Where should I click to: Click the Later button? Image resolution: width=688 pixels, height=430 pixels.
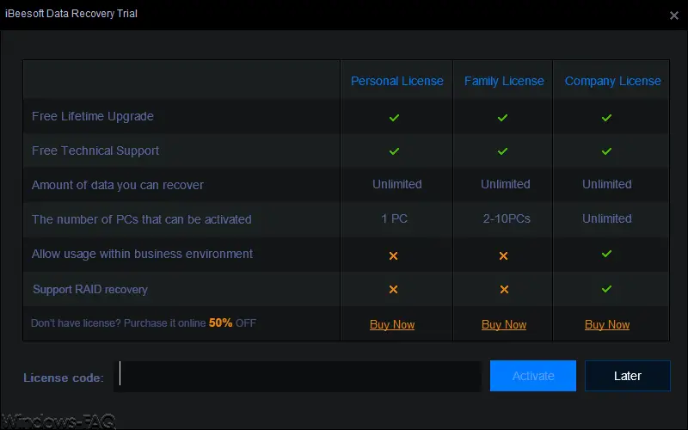tap(628, 376)
